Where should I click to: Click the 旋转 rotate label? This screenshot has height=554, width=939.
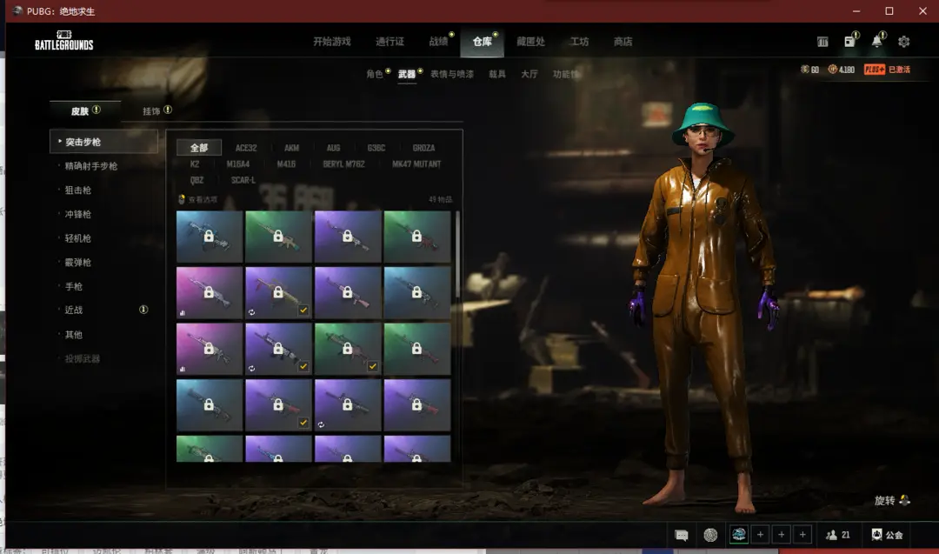pos(884,500)
